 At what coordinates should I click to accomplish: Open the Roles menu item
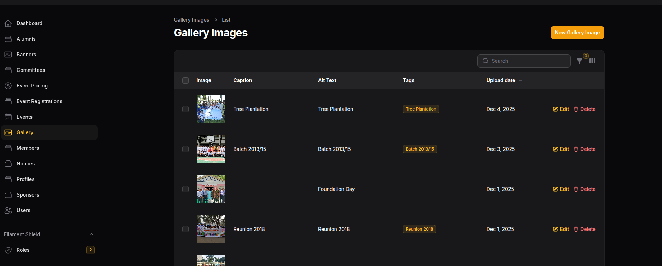pyautogui.click(x=50, y=250)
